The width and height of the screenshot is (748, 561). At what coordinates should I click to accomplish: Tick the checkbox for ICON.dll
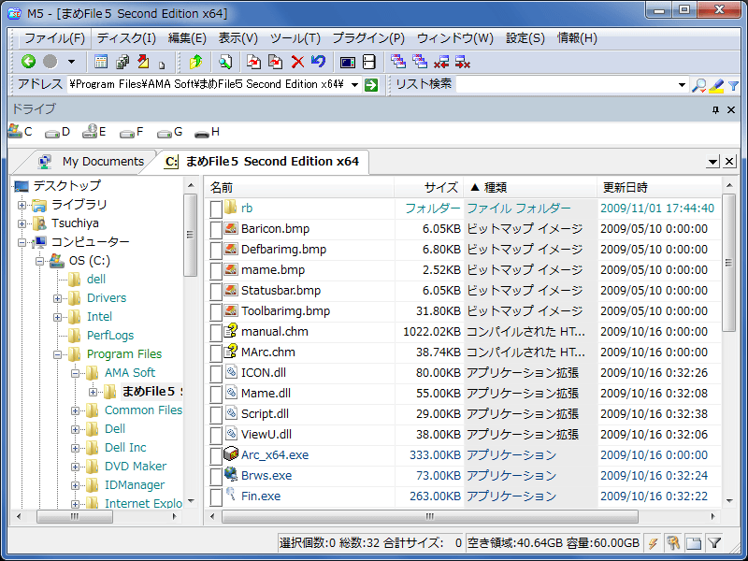(216, 373)
